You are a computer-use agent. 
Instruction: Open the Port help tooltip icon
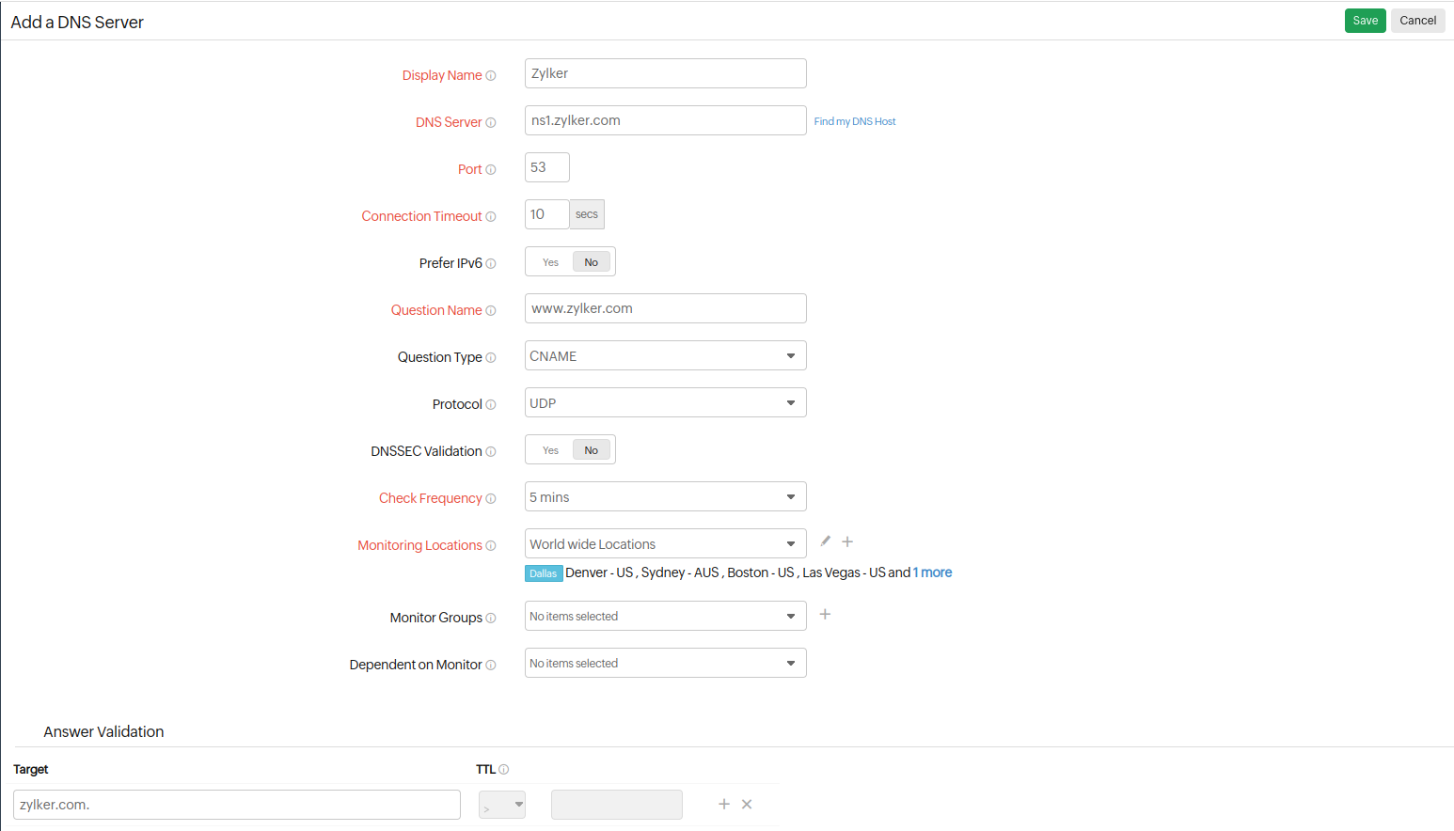tap(491, 169)
